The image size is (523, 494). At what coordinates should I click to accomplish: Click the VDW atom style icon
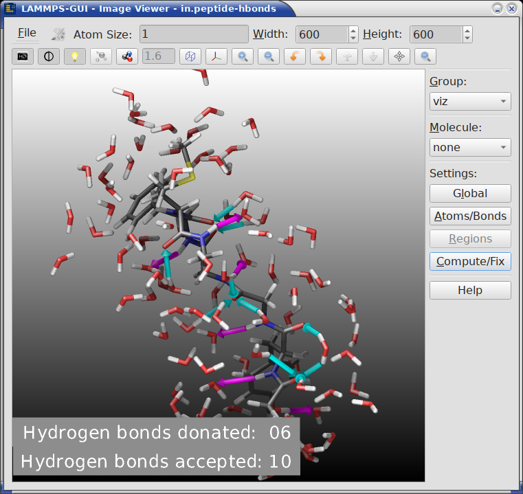tap(101, 56)
